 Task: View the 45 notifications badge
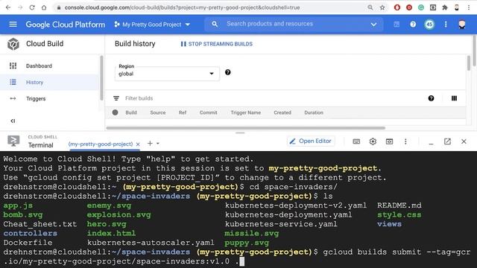(429, 25)
